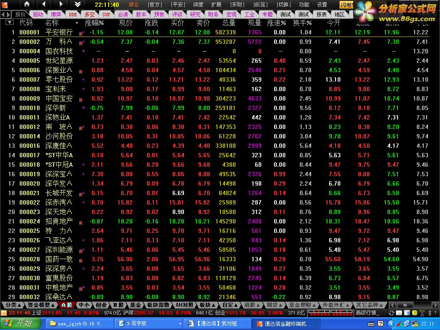Expand the 自定 bottom tab menu
440x330 pixels.
pos(230,305)
